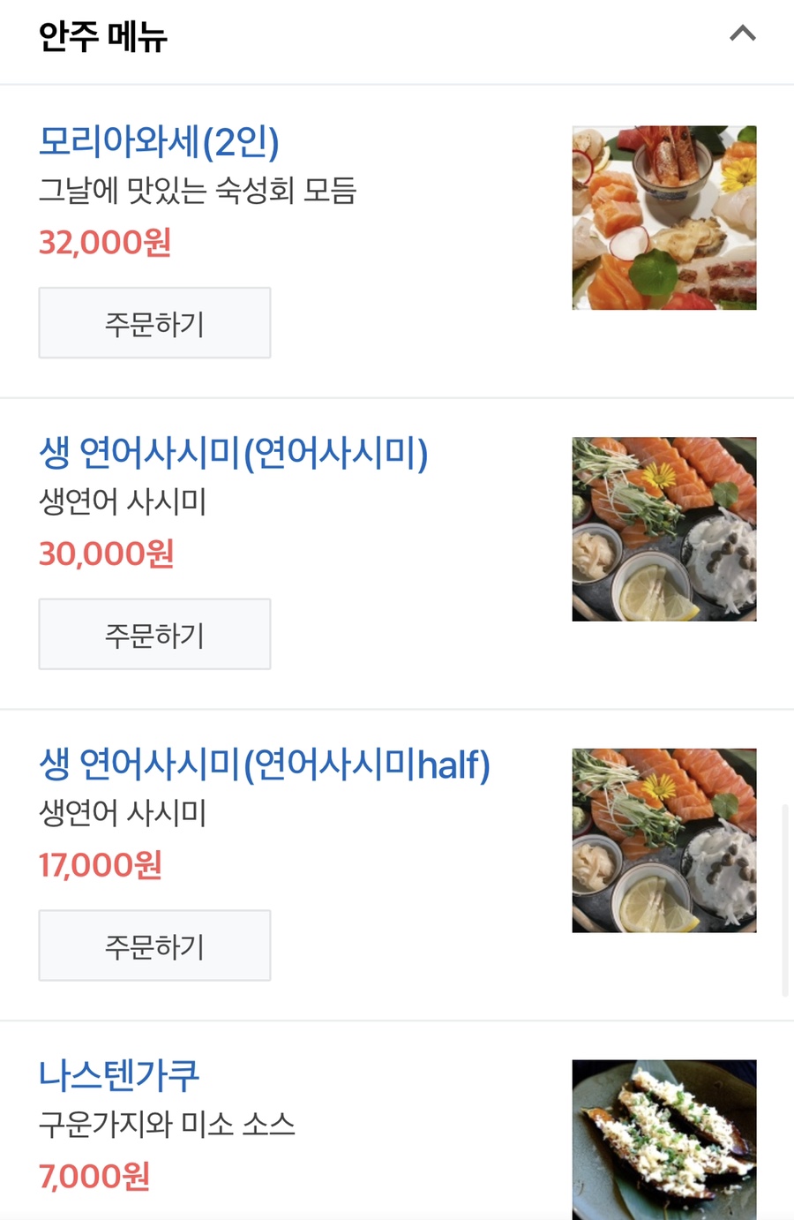Open the 모리아와세(2인) menu item
The image size is (794, 1220).
tap(160, 142)
